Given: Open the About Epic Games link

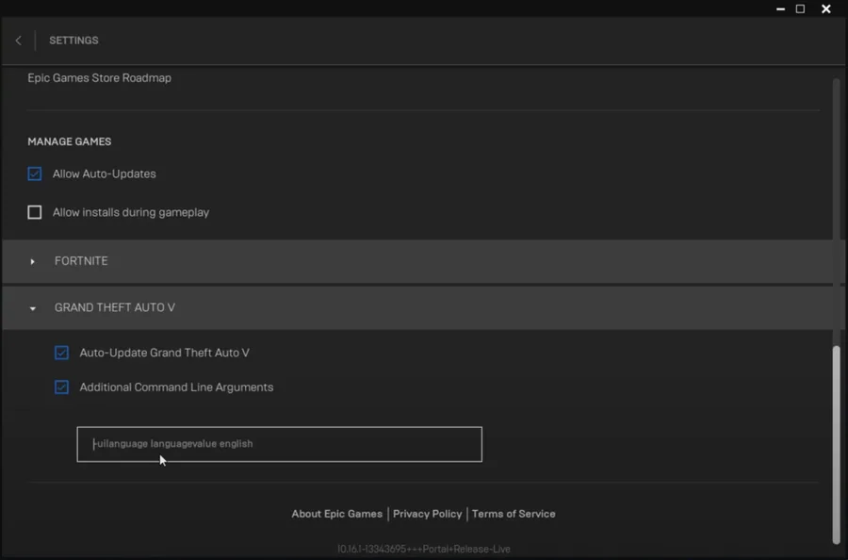Looking at the screenshot, I should click(x=337, y=514).
